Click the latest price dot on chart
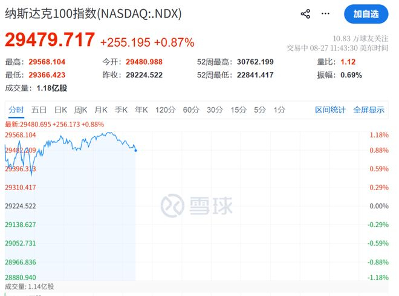Screen dimensions: 399x296 (x=135, y=151)
